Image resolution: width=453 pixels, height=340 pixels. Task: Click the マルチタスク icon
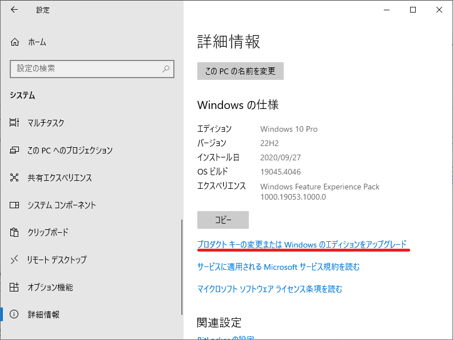tap(14, 123)
